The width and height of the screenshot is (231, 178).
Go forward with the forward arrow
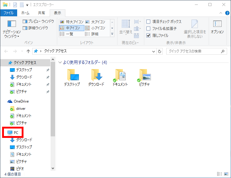click(15, 51)
